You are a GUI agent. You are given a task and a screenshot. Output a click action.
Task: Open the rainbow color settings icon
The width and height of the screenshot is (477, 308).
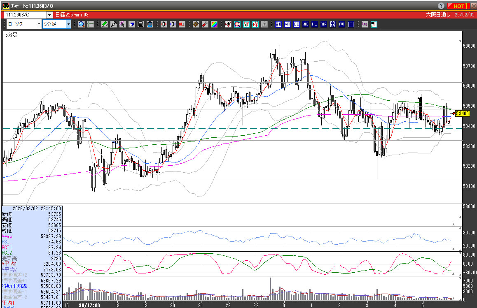pyautogui.click(x=214, y=24)
